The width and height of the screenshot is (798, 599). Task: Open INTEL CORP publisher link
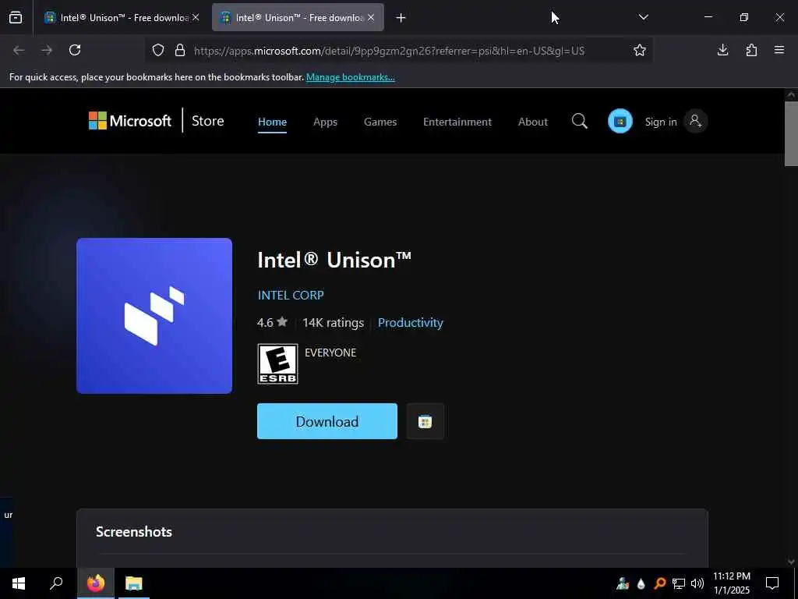[291, 295]
